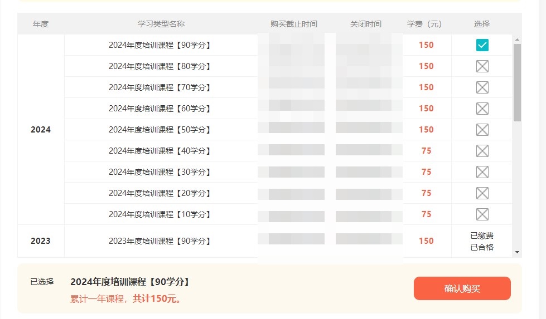Click the 已缴费 status text
This screenshot has width=546, height=319.
pyautogui.click(x=482, y=235)
